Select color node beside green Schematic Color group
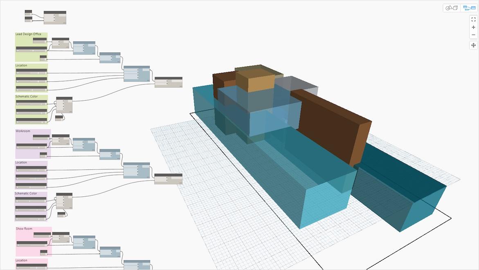The height and width of the screenshot is (270, 479). coord(64,105)
